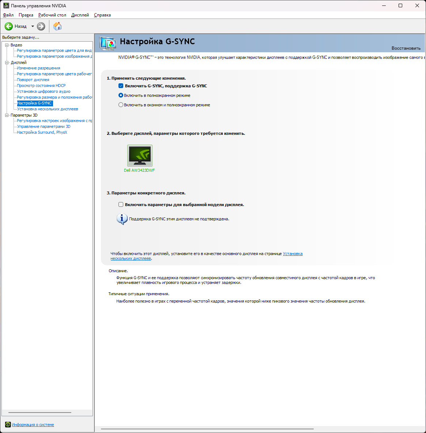Image resolution: width=426 pixels, height=433 pixels.
Task: Collapse the 'Параметры 3D' tree node
Action: pyautogui.click(x=7, y=115)
